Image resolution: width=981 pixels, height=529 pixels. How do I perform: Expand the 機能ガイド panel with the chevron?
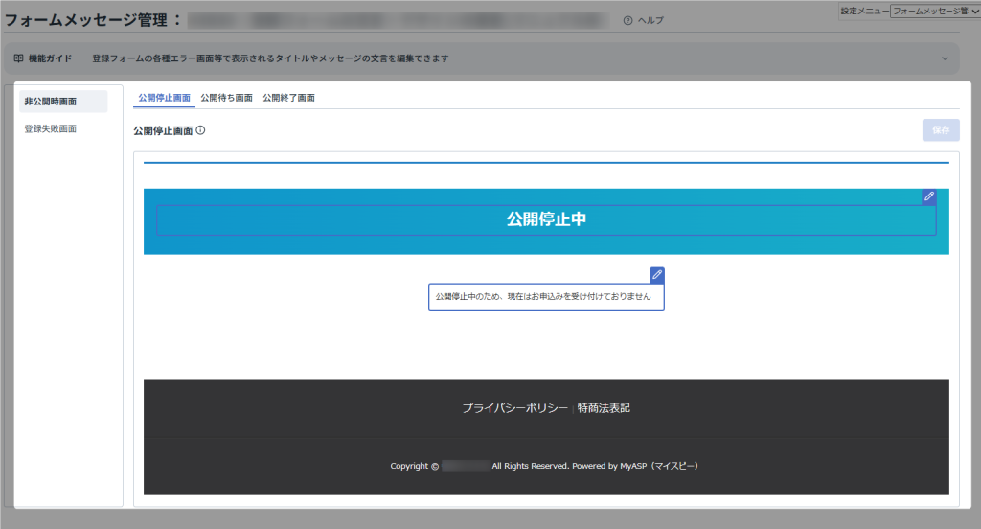coord(945,58)
